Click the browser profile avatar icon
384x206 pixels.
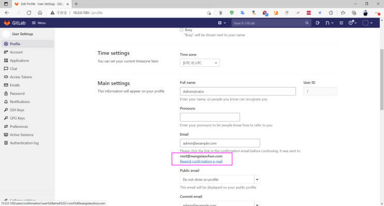pos(365,13)
